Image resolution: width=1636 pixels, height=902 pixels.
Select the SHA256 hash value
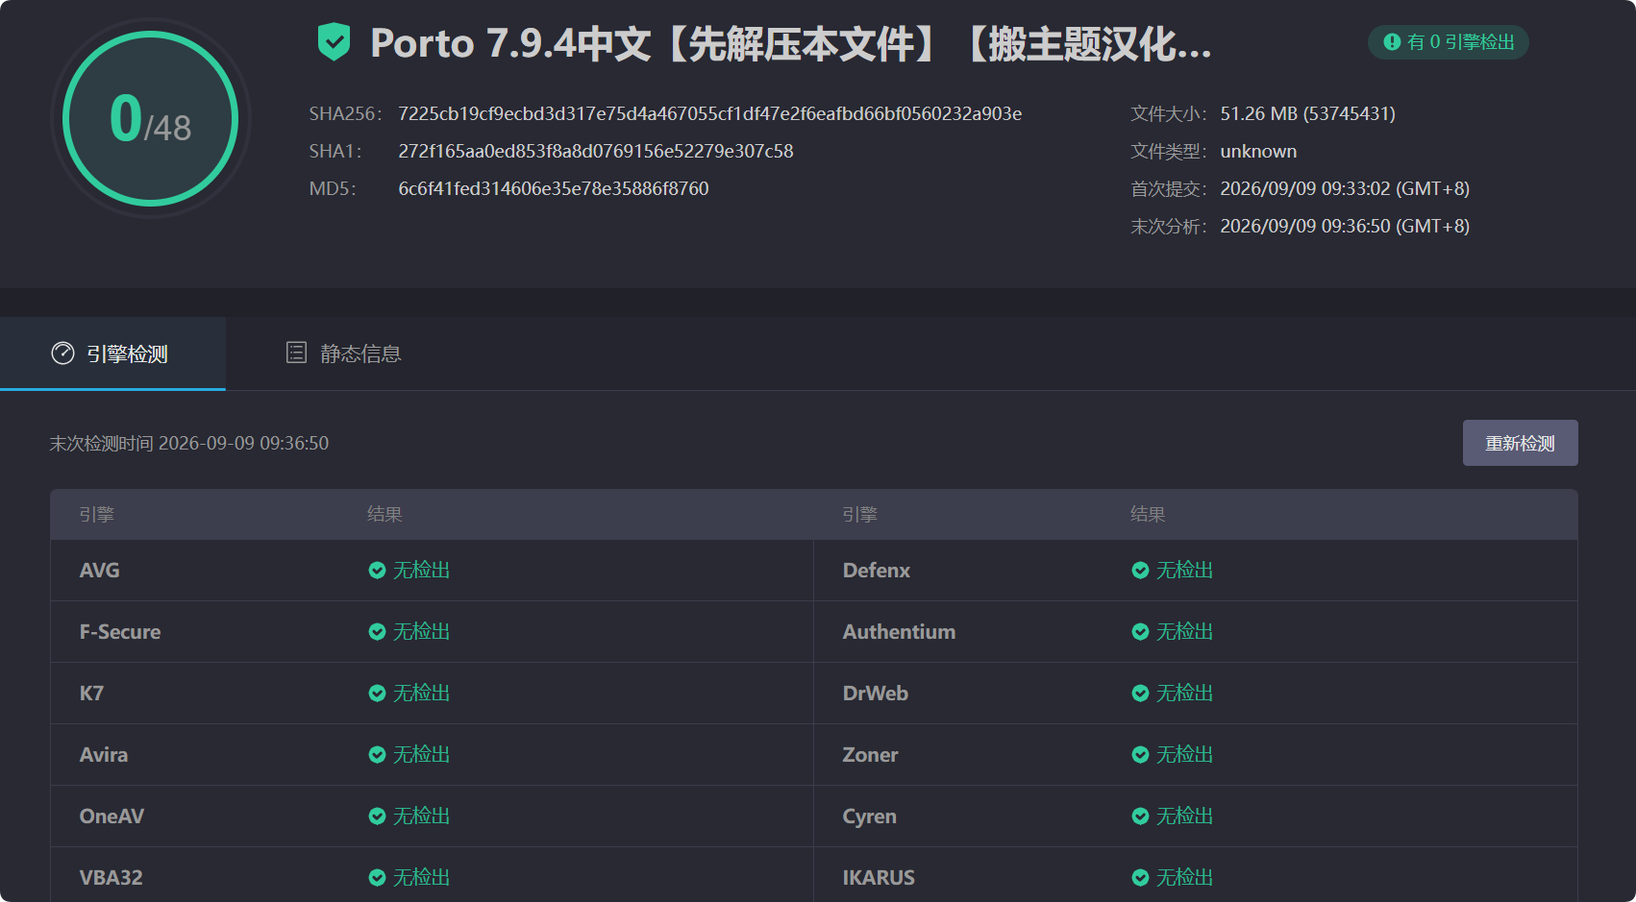coord(709,113)
